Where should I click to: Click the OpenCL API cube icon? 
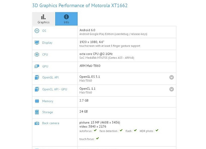pyautogui.click(x=37, y=89)
